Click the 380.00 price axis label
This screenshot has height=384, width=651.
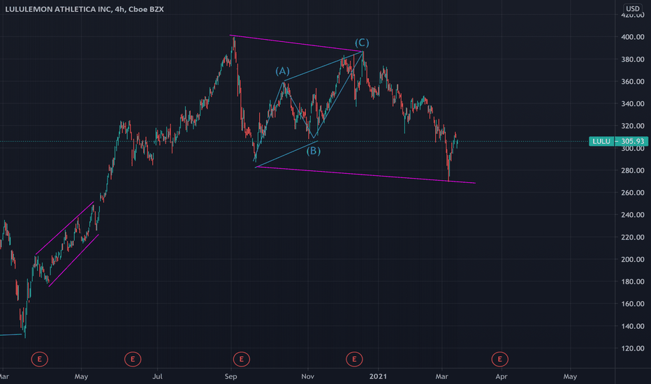(633, 59)
